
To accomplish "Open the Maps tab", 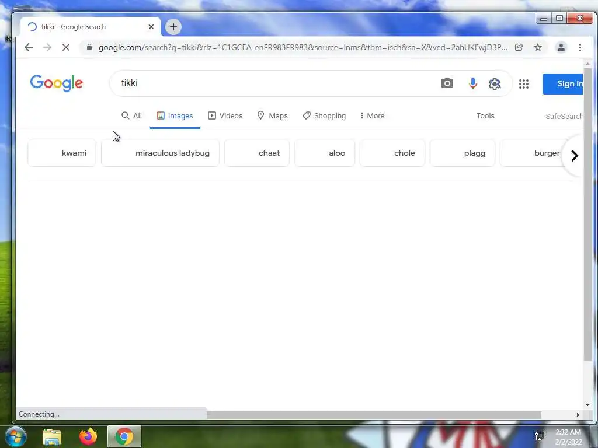I will pos(272,116).
